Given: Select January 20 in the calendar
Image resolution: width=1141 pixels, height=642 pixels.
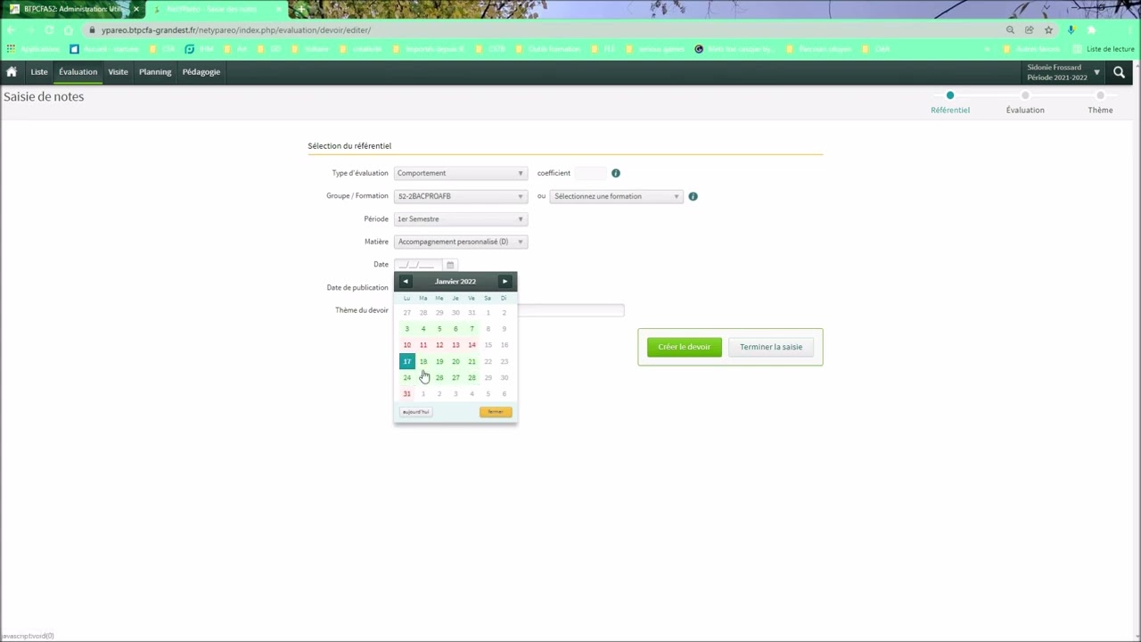Looking at the screenshot, I should pos(456,361).
